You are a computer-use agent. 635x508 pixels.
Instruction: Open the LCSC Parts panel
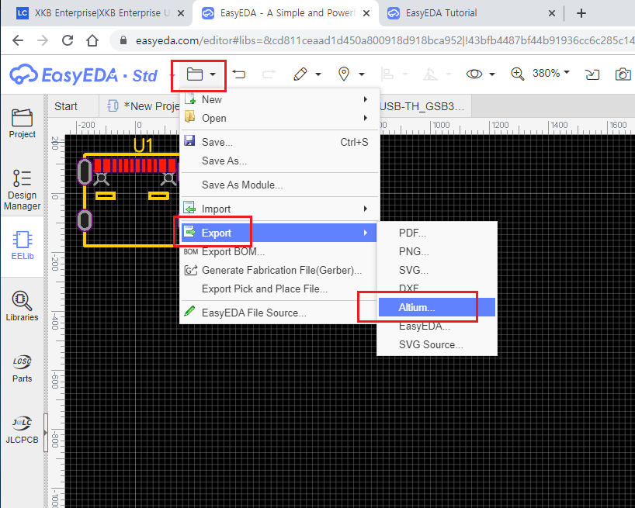point(23,368)
